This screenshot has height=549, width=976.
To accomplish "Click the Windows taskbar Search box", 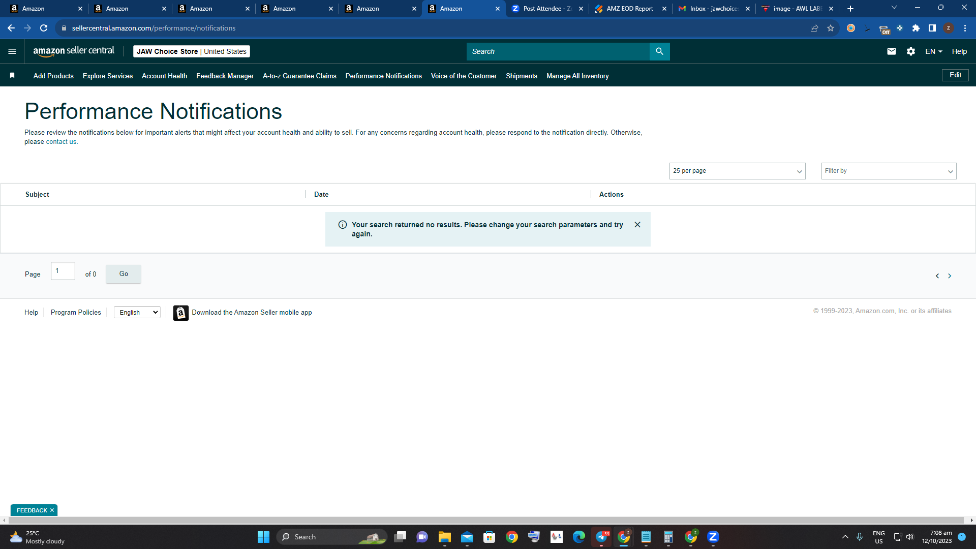I will [331, 537].
